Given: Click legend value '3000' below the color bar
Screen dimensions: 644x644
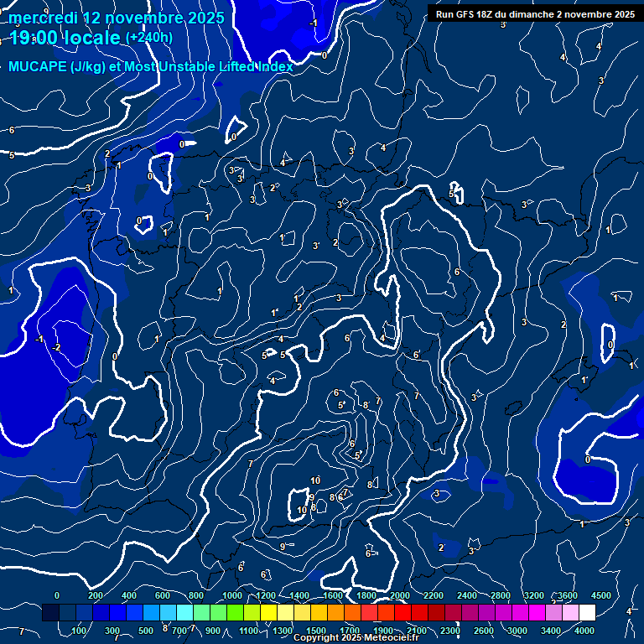Looking at the screenshot, I should (x=517, y=631).
